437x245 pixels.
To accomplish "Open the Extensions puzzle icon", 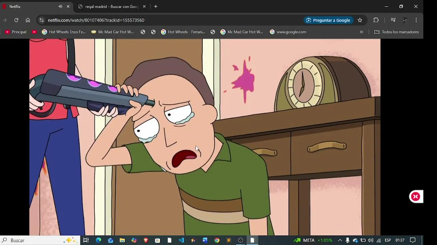I will tap(376, 20).
